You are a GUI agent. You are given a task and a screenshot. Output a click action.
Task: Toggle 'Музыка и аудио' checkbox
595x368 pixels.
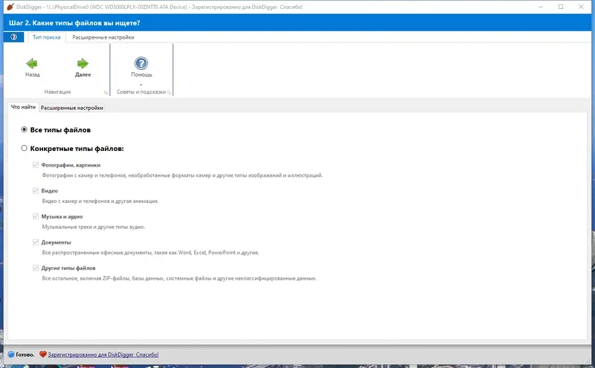point(36,216)
